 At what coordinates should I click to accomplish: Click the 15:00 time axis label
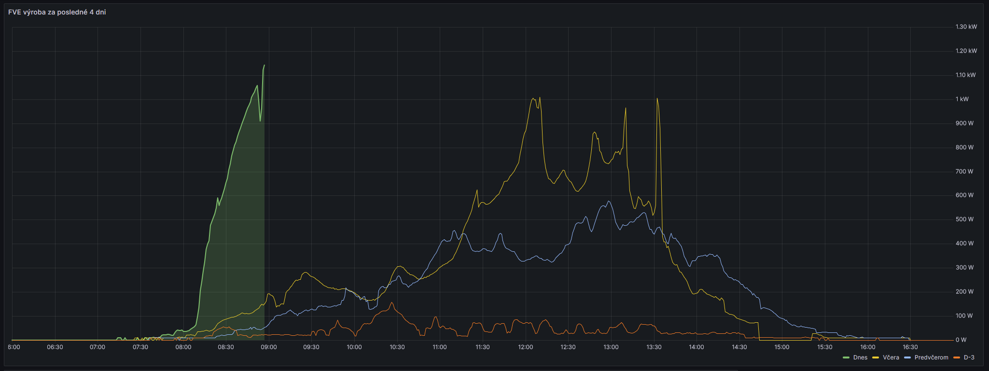point(782,347)
